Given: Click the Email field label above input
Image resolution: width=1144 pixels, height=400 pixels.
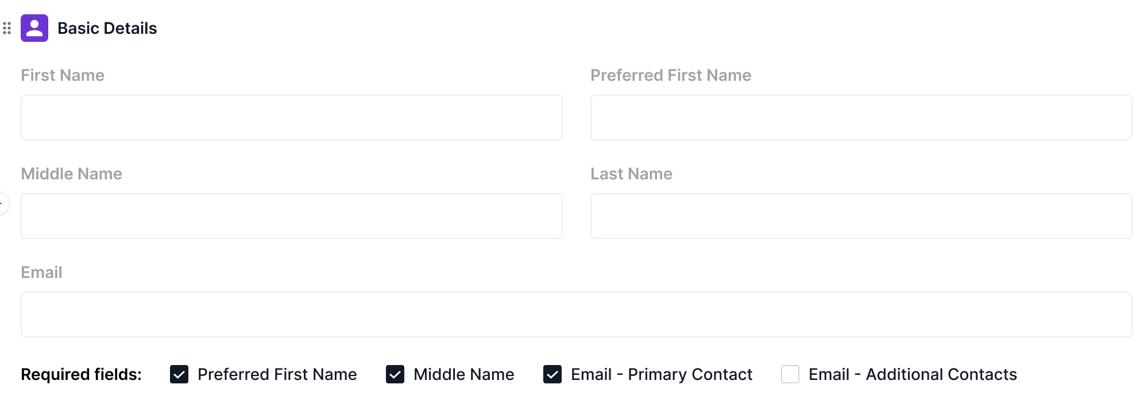Looking at the screenshot, I should tap(41, 272).
